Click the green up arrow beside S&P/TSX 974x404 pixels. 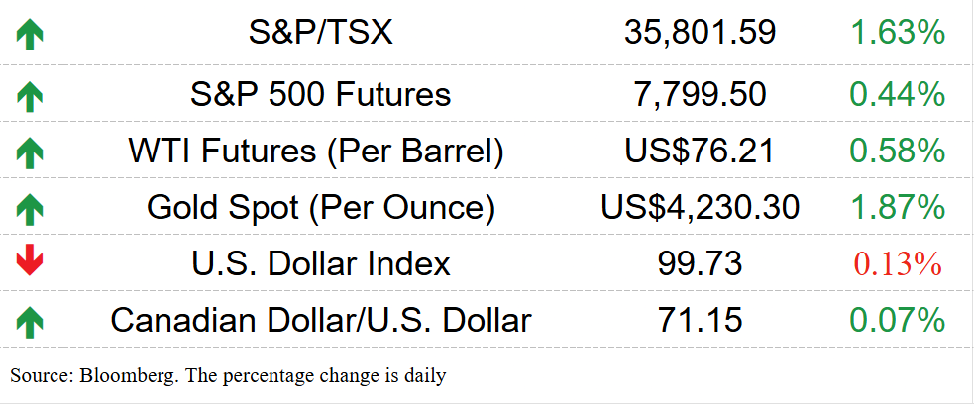tap(29, 36)
